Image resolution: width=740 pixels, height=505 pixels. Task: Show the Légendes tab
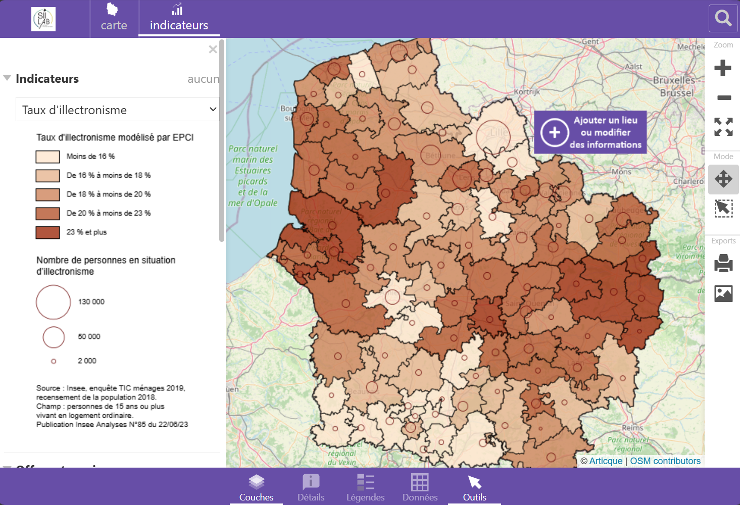pyautogui.click(x=366, y=487)
